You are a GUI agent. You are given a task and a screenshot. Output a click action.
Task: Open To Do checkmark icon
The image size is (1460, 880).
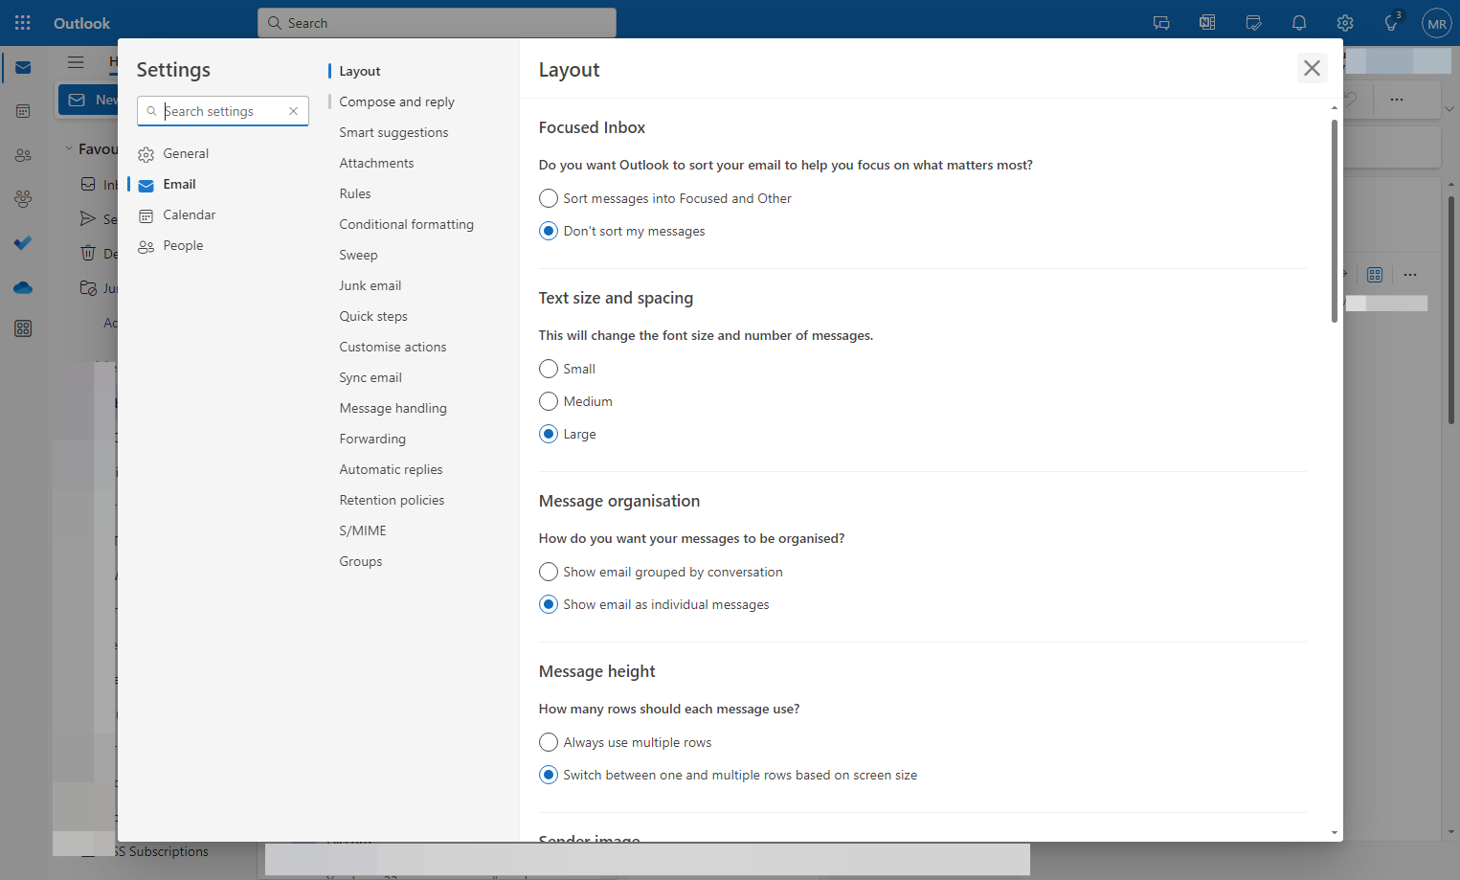(23, 243)
